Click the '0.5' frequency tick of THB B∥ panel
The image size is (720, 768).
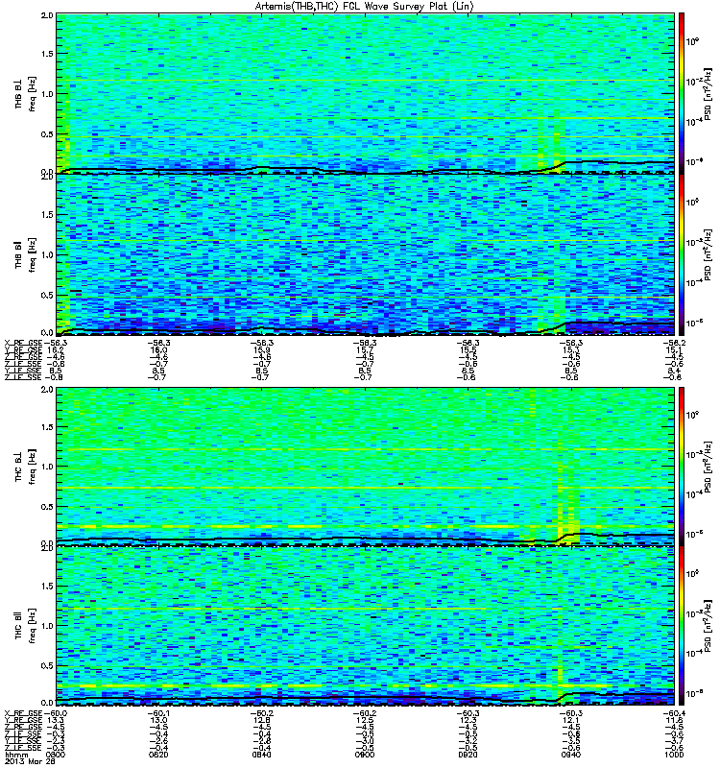click(x=47, y=295)
